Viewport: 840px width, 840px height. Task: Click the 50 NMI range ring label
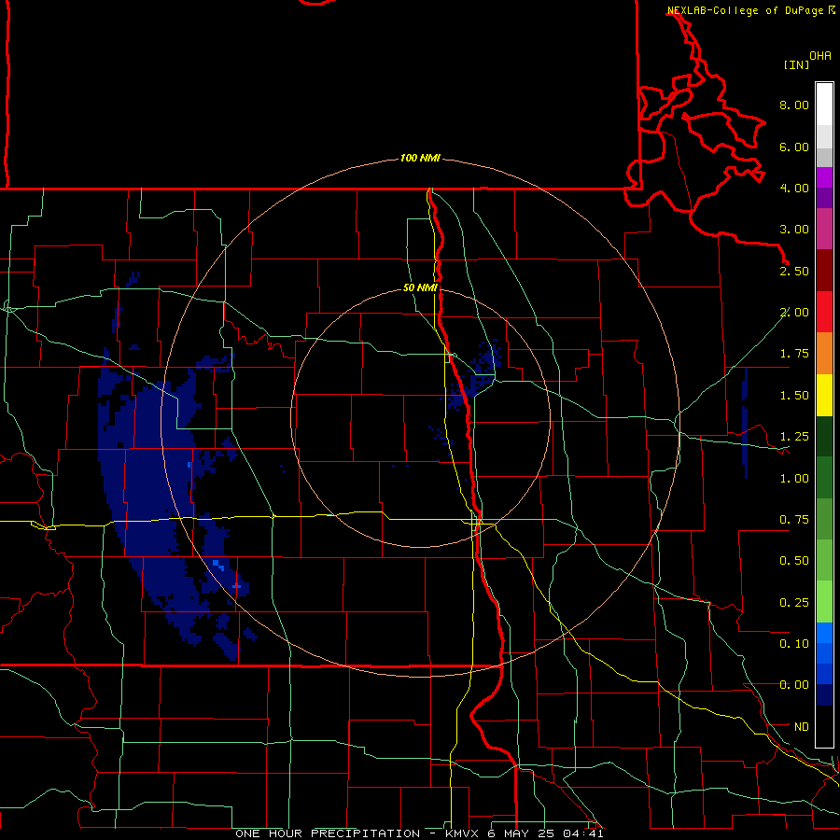coord(420,287)
